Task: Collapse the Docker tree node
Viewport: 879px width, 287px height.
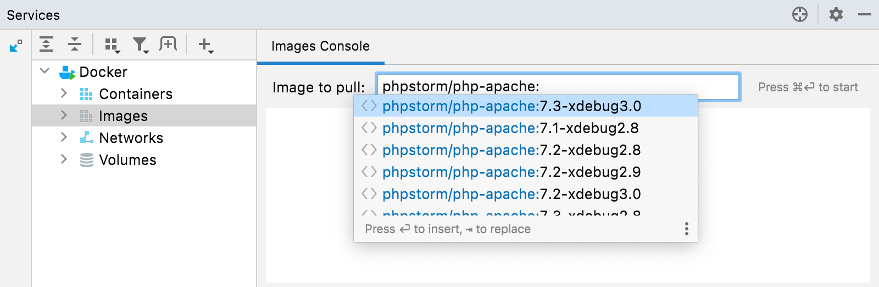Action: click(x=45, y=71)
